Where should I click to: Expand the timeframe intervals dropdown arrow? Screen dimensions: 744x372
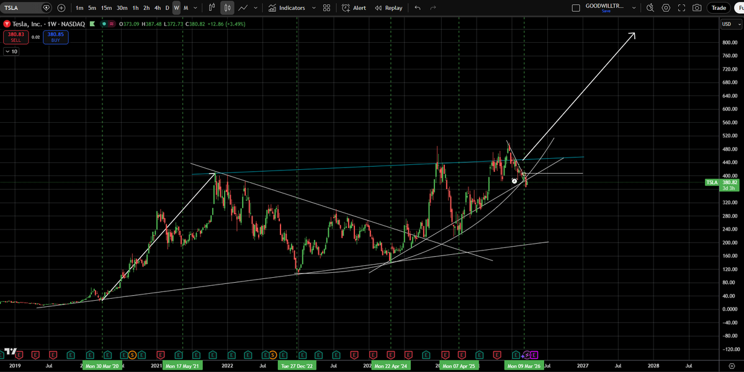point(195,7)
